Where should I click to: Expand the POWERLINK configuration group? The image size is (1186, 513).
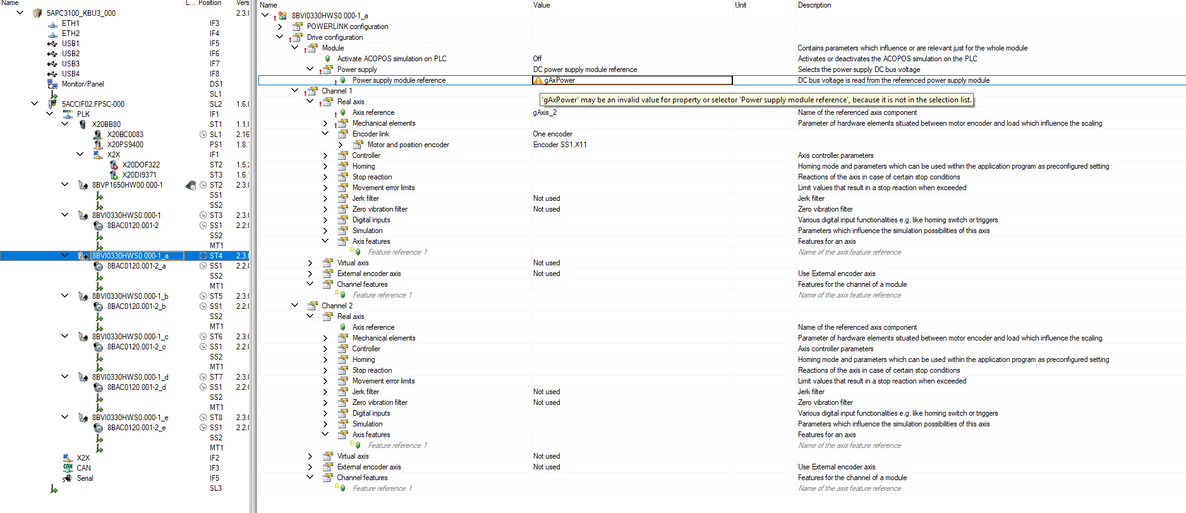[x=280, y=27]
